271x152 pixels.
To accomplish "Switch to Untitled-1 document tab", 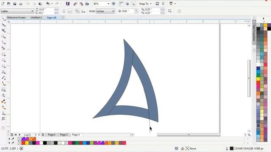I will (x=36, y=17).
